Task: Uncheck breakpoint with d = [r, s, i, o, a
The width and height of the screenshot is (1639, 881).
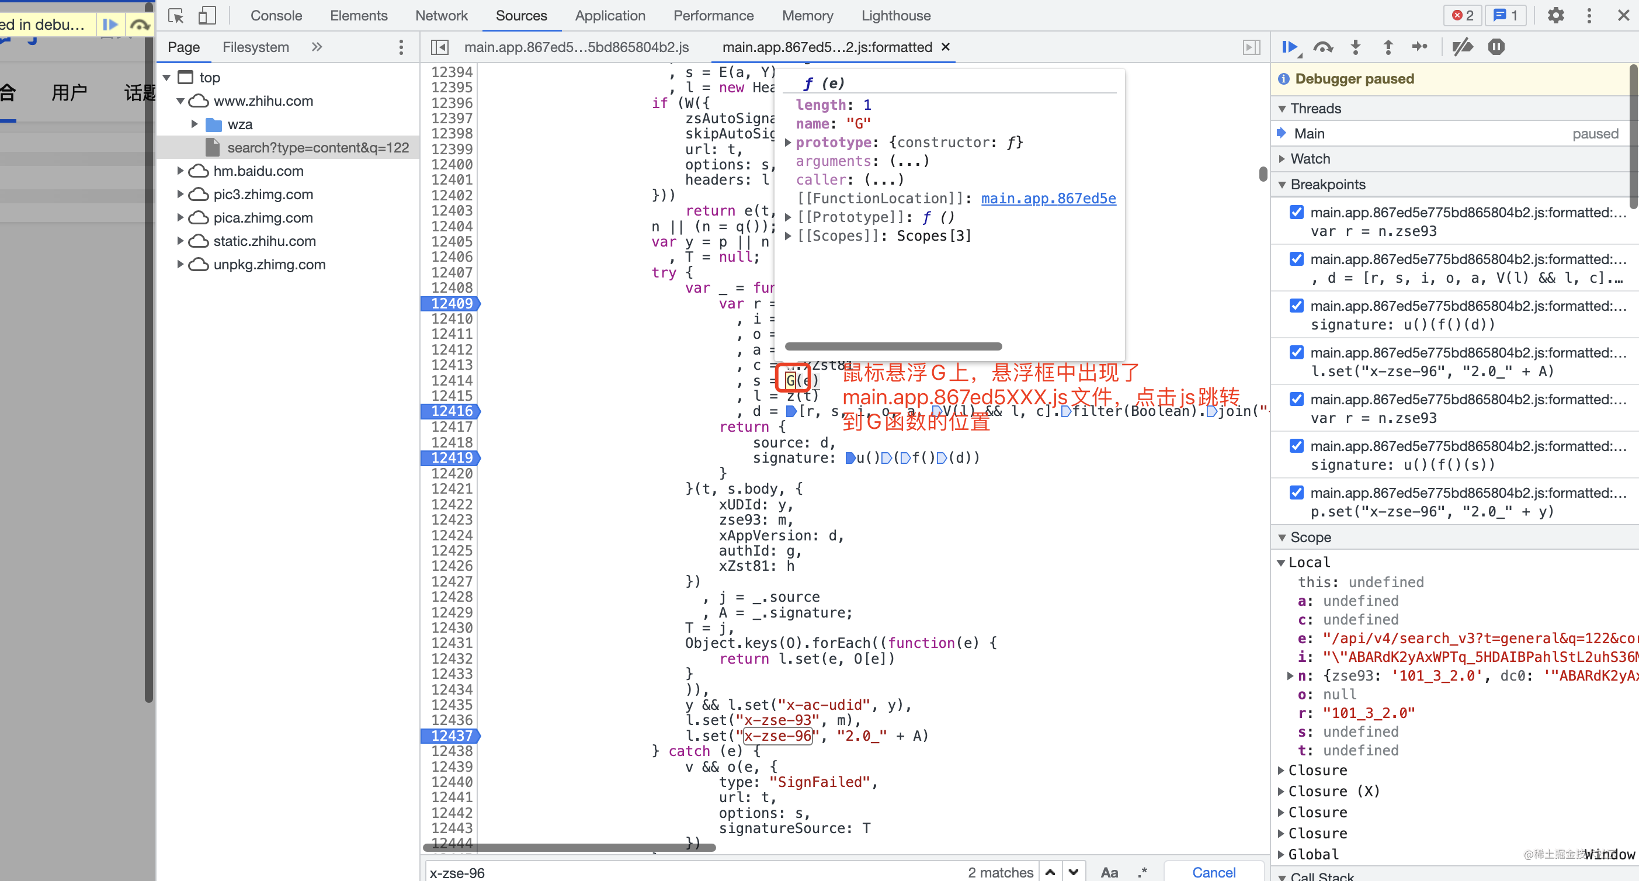Action: [1296, 258]
